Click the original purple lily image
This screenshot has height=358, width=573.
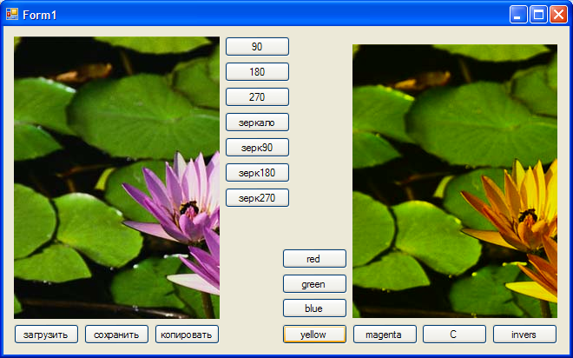click(x=116, y=177)
